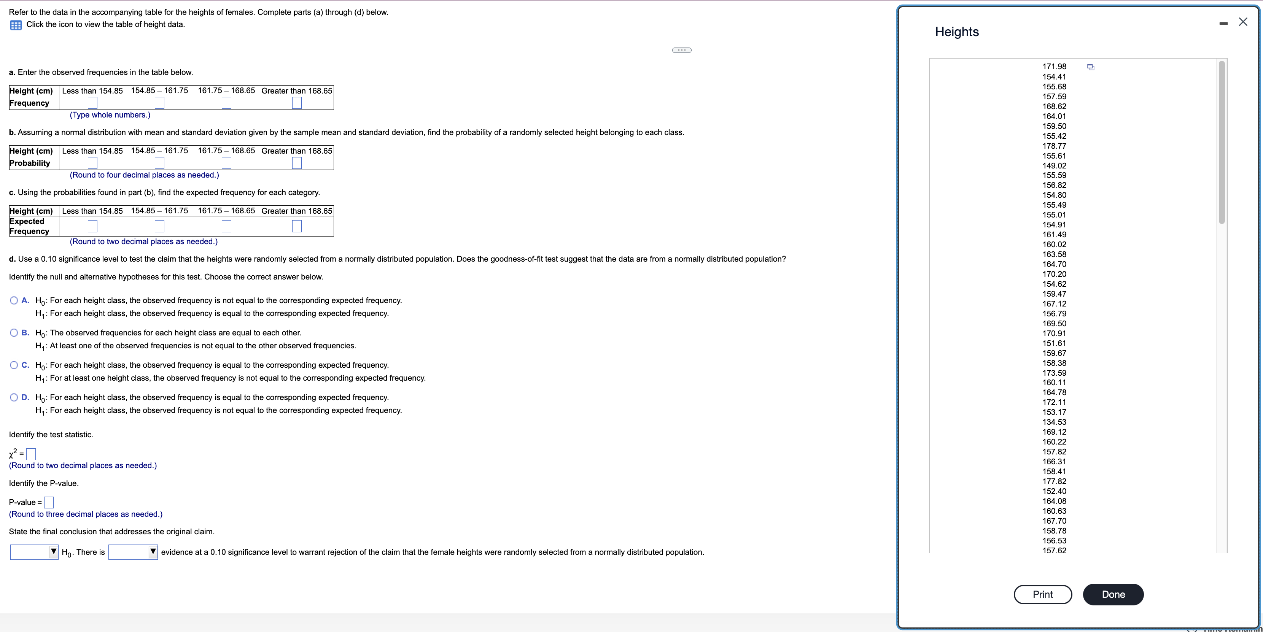
Task: Open the dropdown before H0 in the conclusion
Action: click(34, 552)
